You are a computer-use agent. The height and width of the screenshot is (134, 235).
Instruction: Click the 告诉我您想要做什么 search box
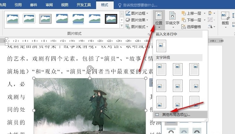coord(138,5)
